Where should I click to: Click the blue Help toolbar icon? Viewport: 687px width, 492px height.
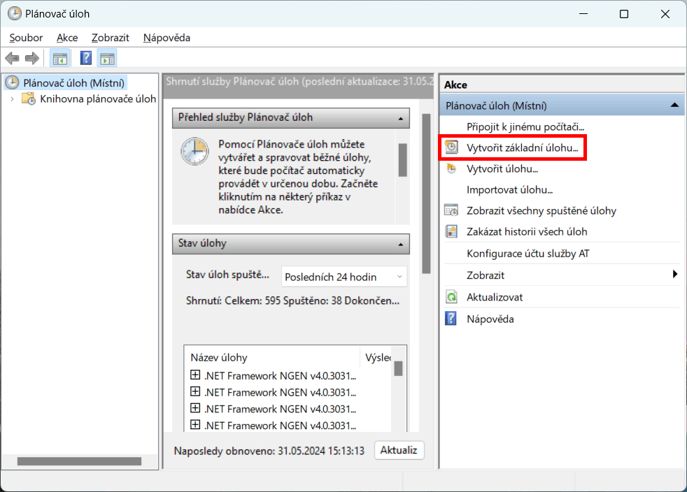(86, 59)
